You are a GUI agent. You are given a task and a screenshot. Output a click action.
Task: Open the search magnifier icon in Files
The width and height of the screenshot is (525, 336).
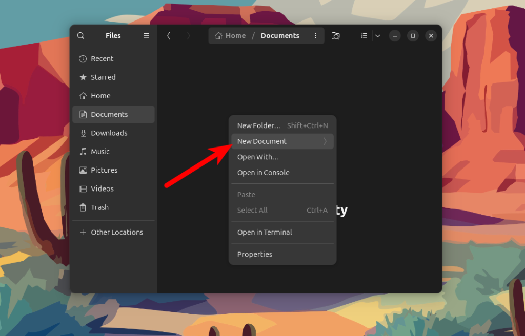(x=80, y=35)
